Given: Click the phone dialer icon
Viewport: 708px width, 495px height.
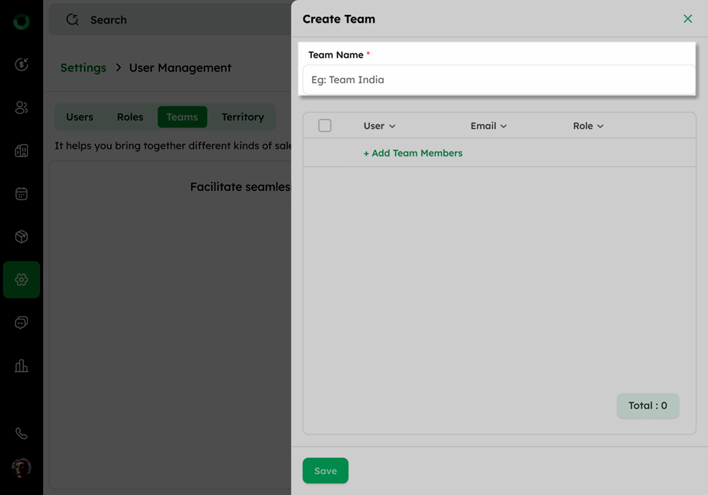Looking at the screenshot, I should tap(21, 434).
